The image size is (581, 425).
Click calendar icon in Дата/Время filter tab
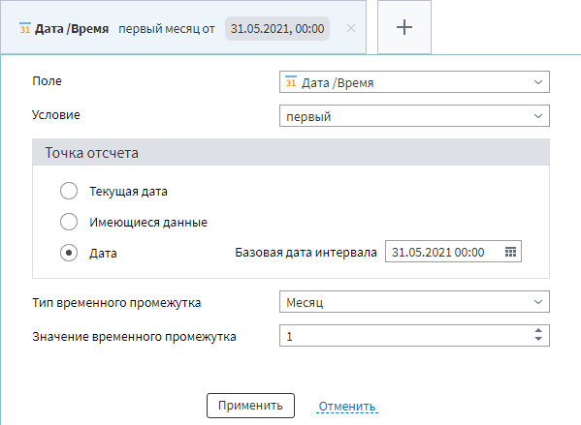pyautogui.click(x=25, y=28)
